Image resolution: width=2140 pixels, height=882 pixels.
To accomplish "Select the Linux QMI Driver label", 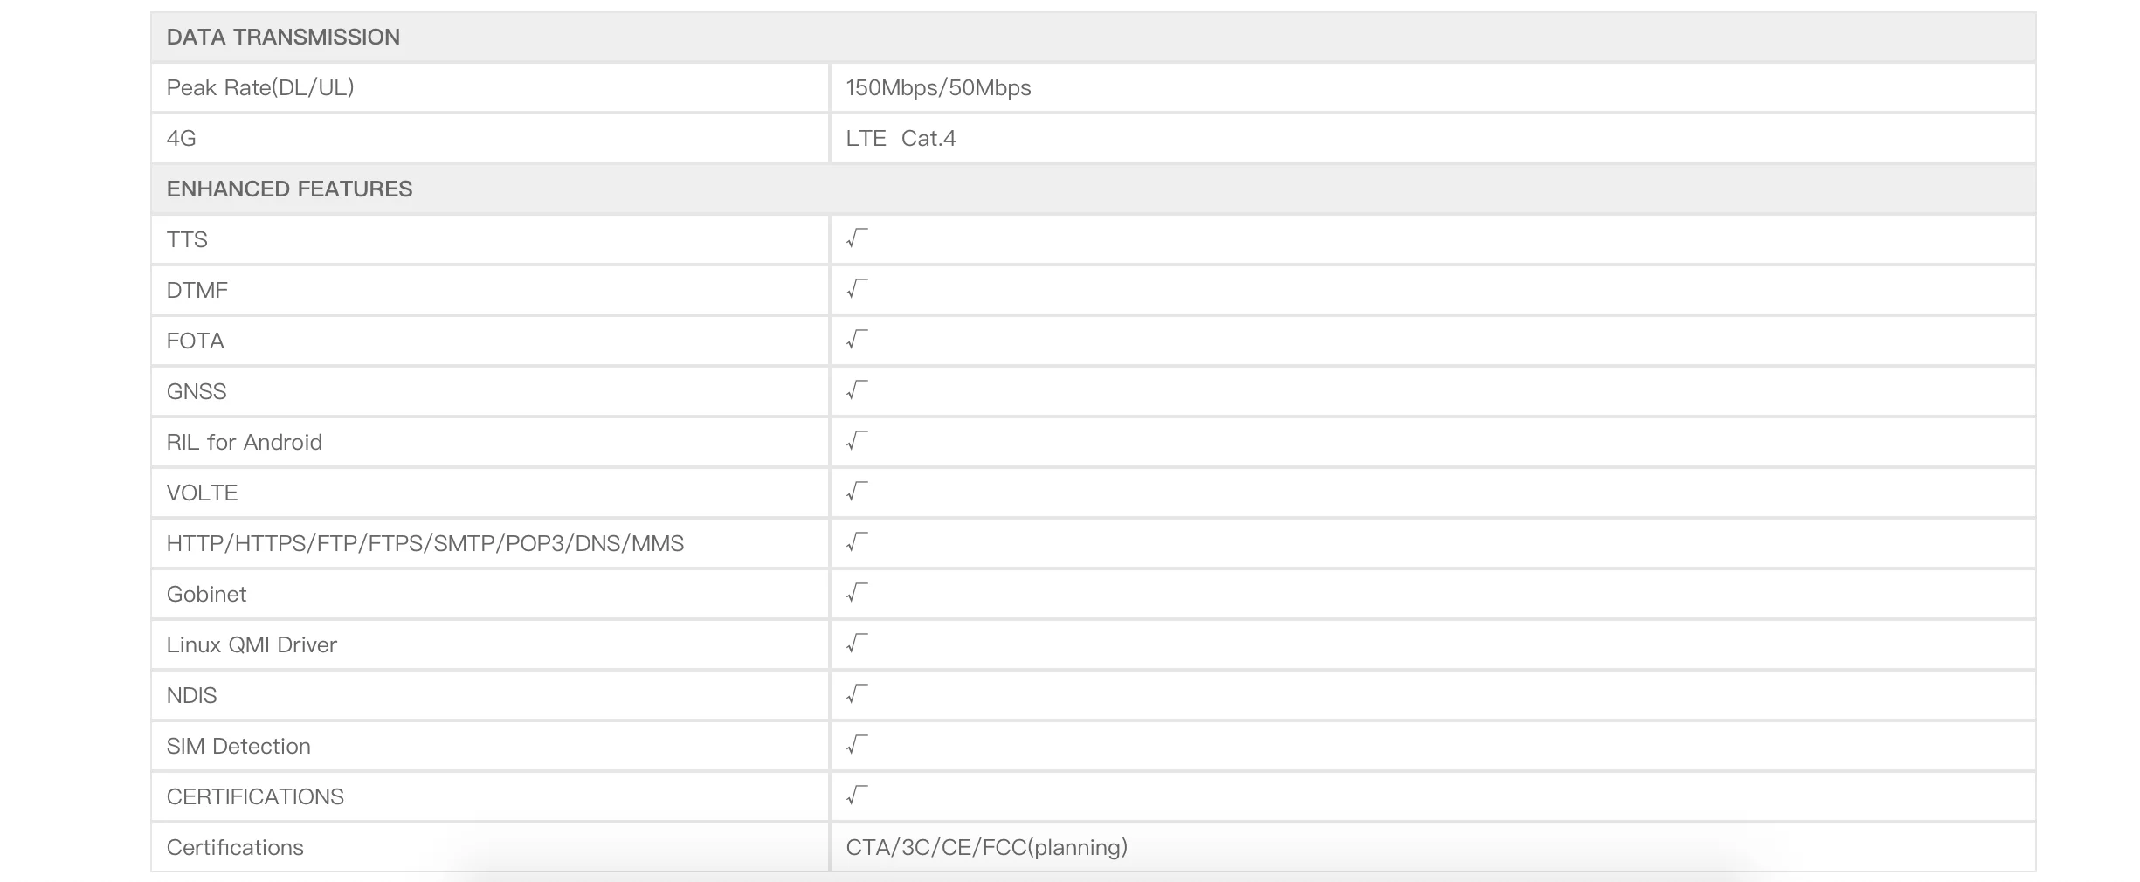I will 252,644.
